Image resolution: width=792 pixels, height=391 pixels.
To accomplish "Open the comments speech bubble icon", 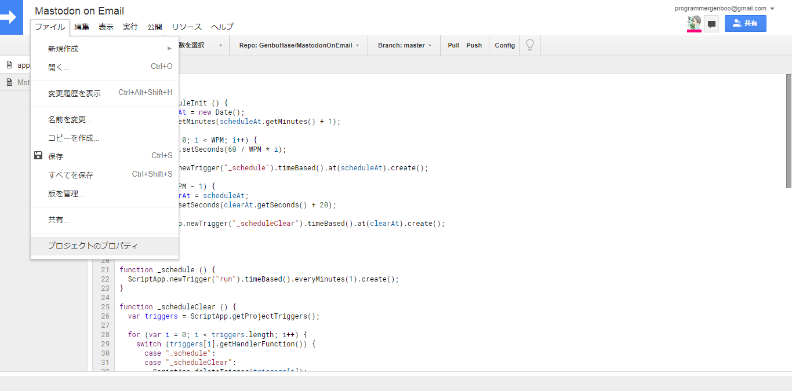I will click(712, 24).
